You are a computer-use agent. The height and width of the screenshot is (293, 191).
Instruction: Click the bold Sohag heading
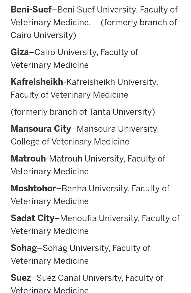[x=24, y=248]
